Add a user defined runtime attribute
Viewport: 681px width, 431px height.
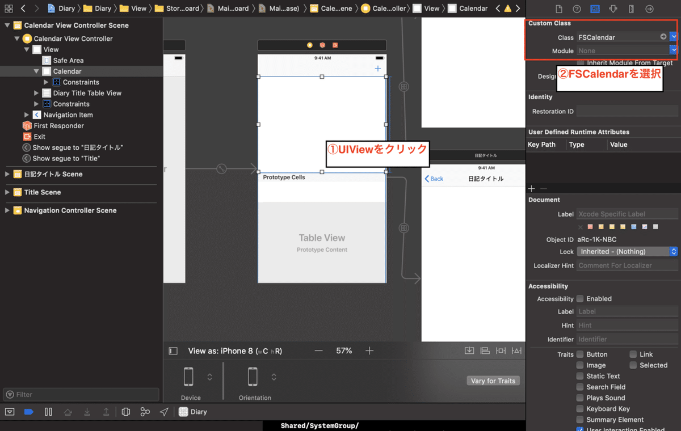point(532,188)
